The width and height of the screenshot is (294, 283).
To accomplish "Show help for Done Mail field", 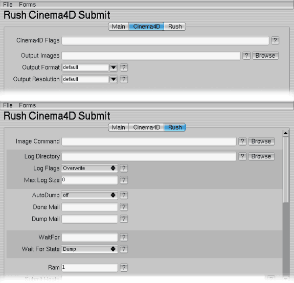I will pos(124,207).
